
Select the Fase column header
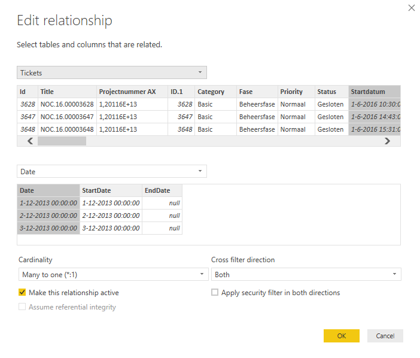click(x=257, y=92)
